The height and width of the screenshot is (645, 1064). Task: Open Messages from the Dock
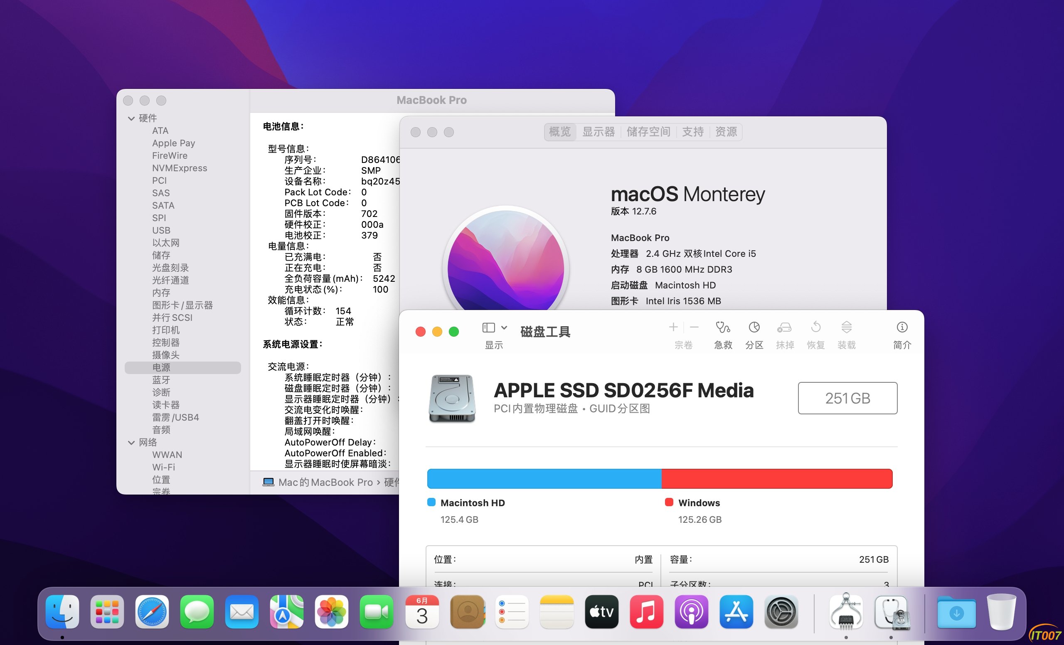click(x=197, y=611)
